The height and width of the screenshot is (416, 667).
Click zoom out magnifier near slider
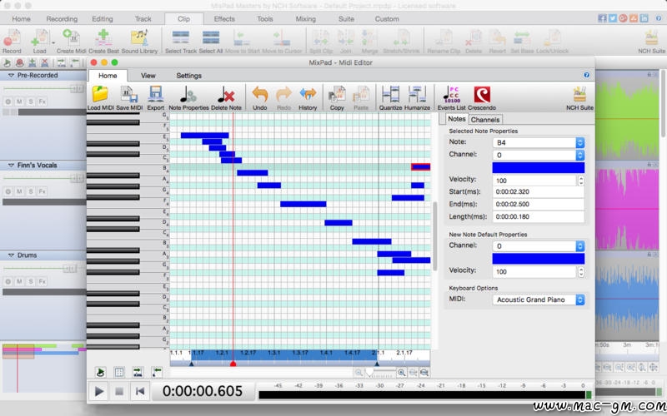pos(359,373)
